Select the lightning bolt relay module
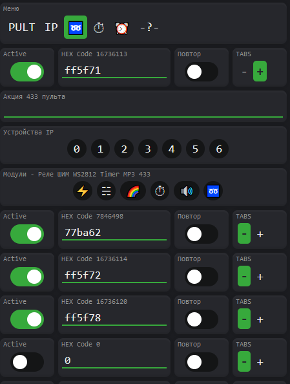 click(x=83, y=191)
